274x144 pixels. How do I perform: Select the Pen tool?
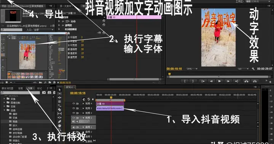pos(60,121)
